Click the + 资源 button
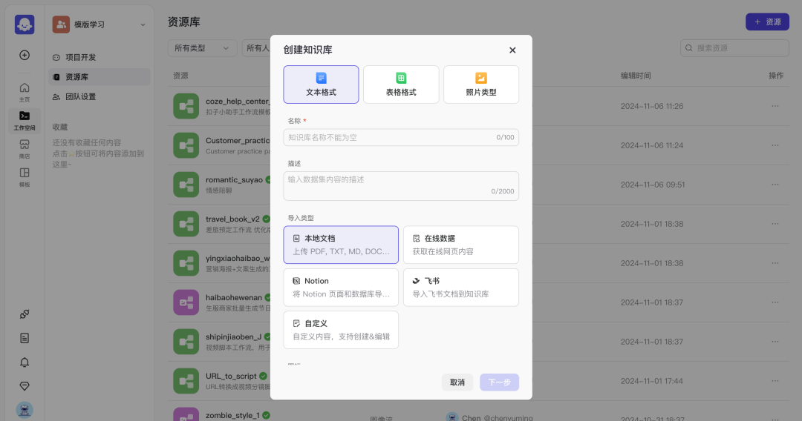This screenshot has width=802, height=421. [767, 22]
